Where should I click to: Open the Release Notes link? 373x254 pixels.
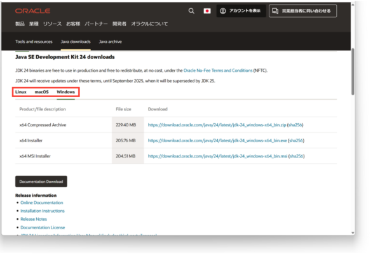tap(34, 219)
